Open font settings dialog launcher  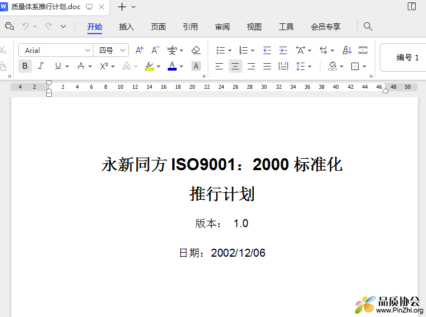(x=204, y=76)
